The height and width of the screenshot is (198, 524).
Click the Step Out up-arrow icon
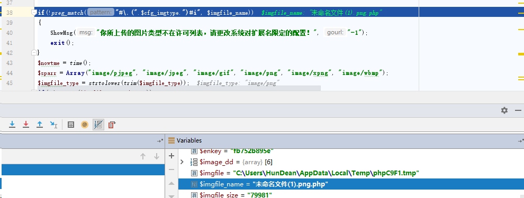coord(40,125)
